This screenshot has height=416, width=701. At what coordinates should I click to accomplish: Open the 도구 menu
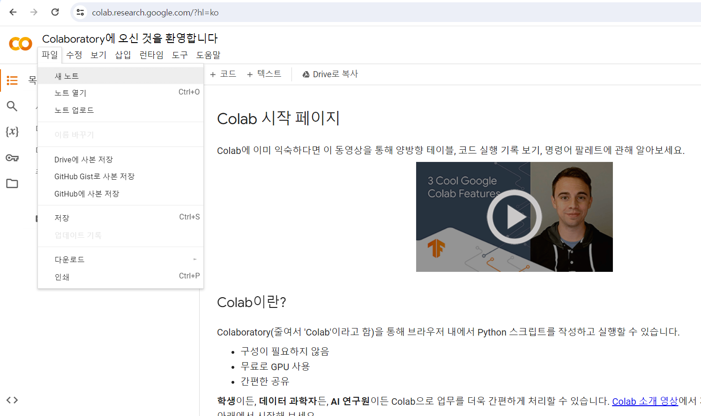(179, 55)
